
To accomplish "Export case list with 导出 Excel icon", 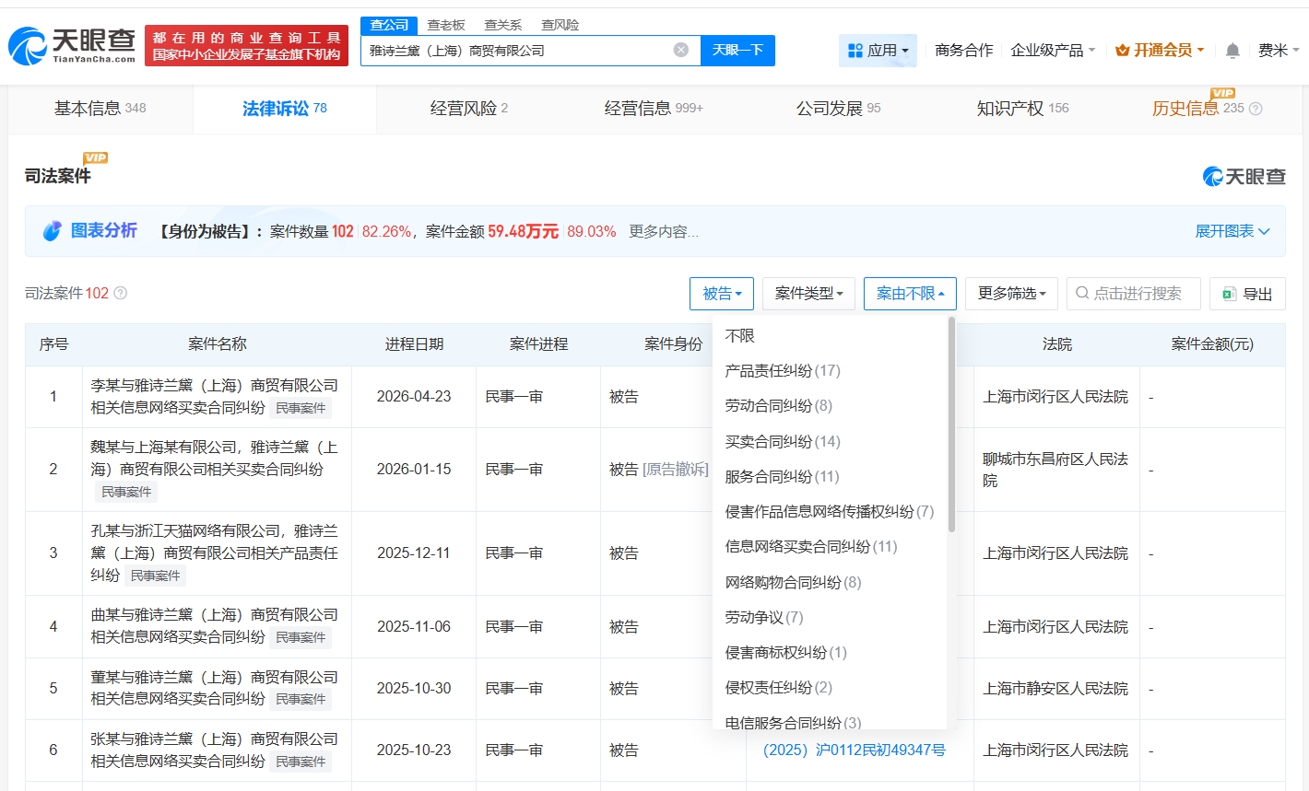I will tap(1246, 294).
